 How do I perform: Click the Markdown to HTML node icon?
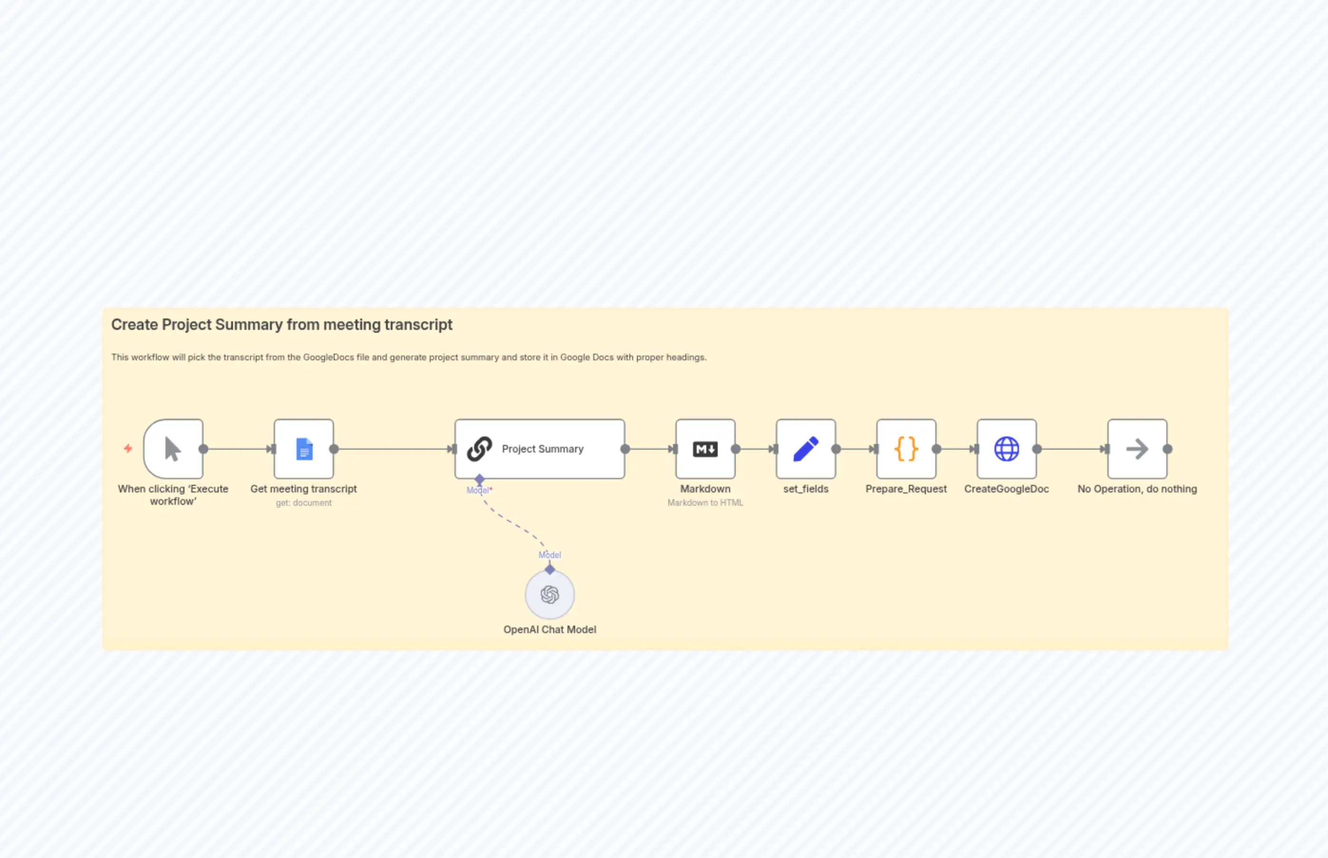705,449
